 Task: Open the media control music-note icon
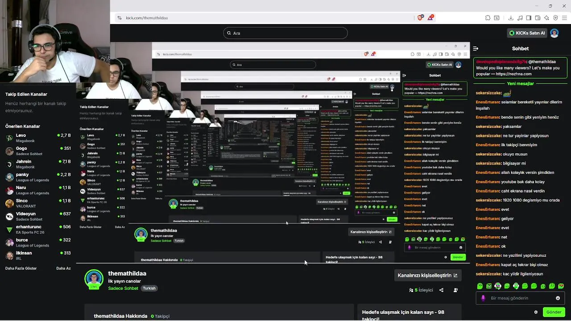tap(520, 18)
